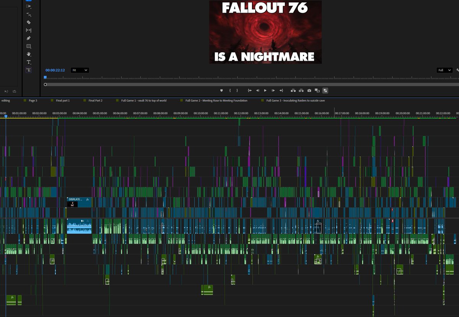The width and height of the screenshot is (459, 317).
Task: Click the fx badge on DISPLATE clip
Action: point(88,199)
